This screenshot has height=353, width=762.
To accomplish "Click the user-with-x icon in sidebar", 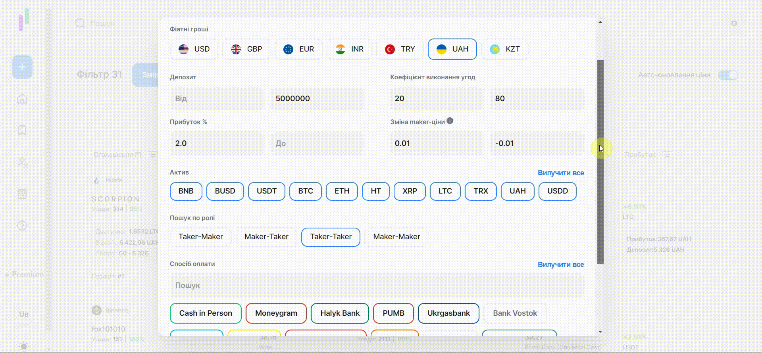I will 22,162.
